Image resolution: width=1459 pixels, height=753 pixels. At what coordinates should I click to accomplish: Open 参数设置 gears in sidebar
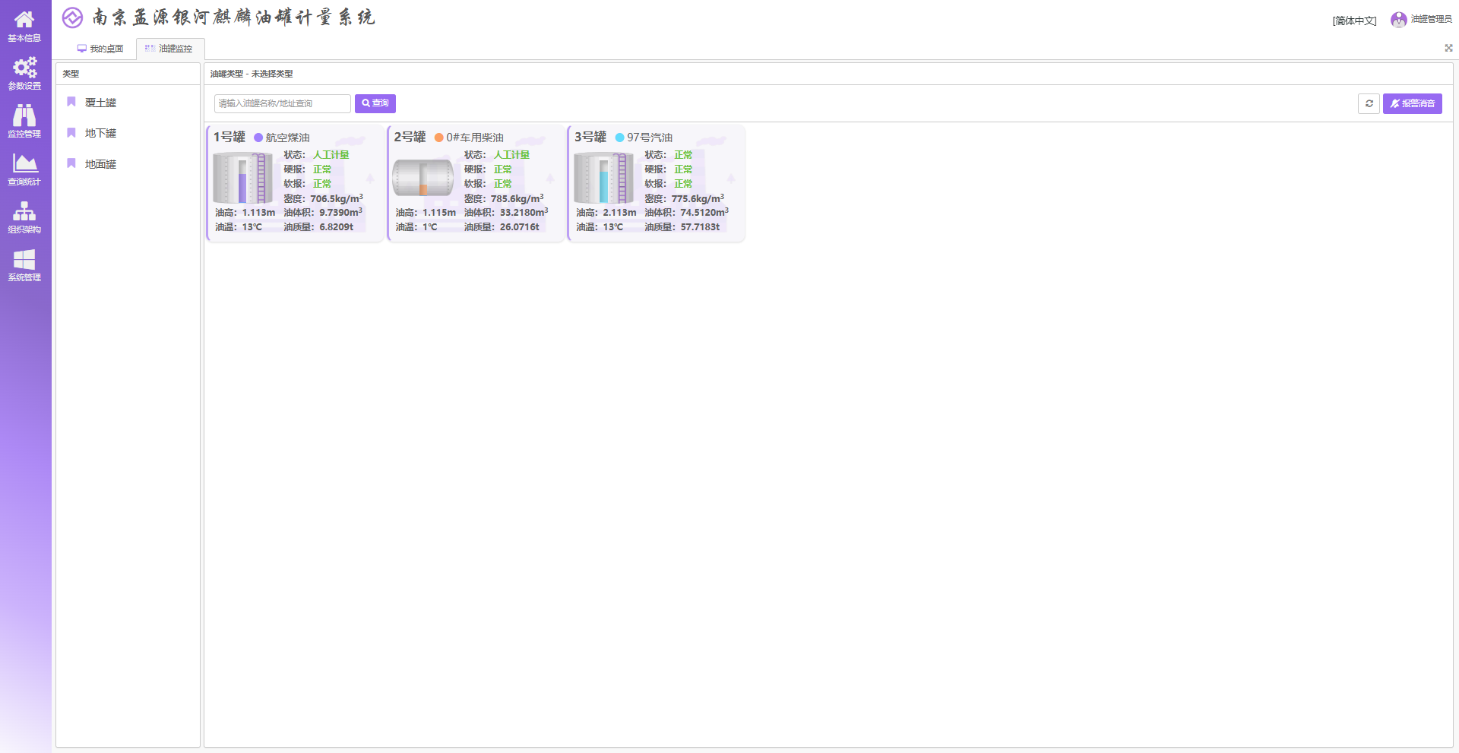(24, 74)
